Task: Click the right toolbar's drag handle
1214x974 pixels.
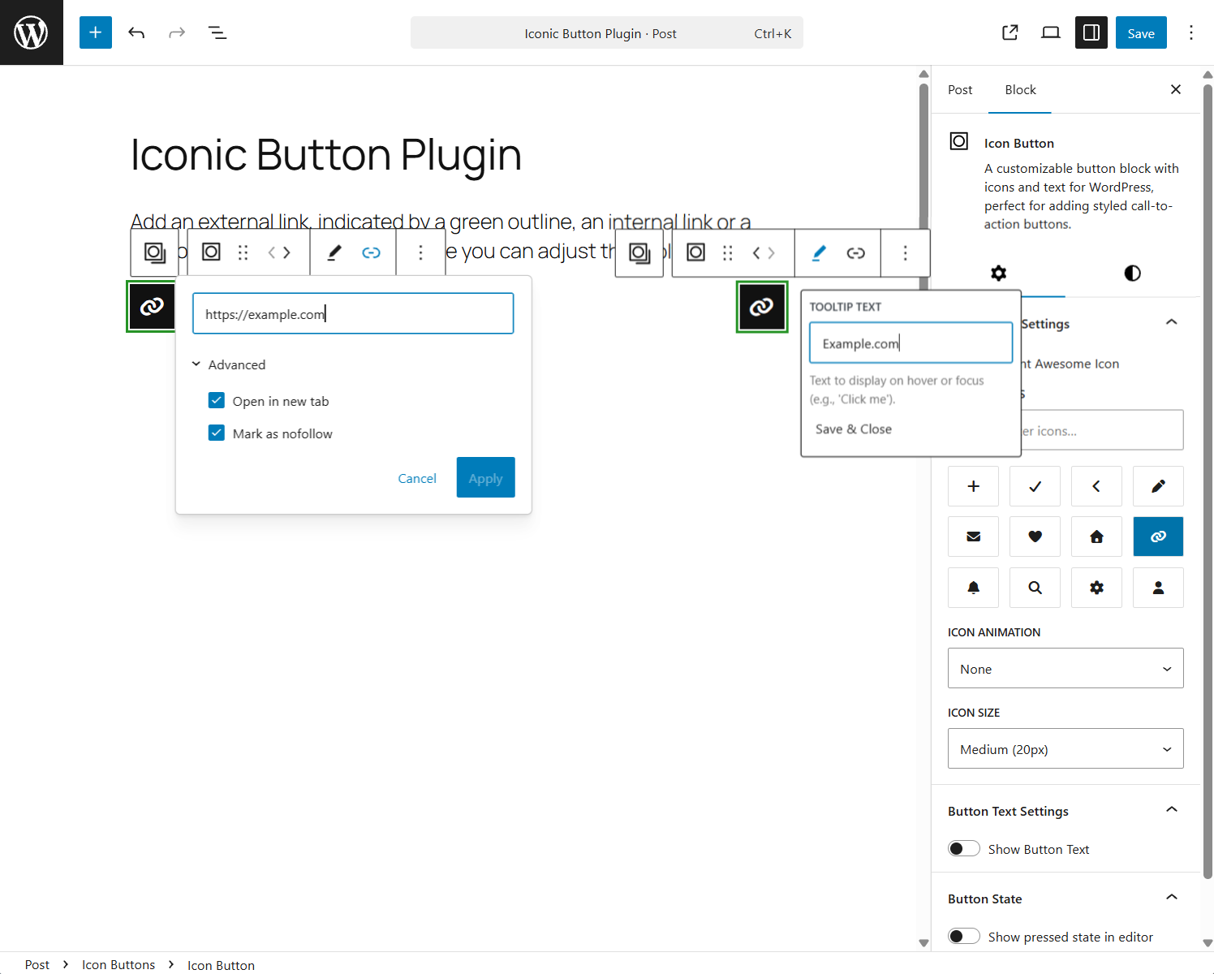Action: (728, 252)
